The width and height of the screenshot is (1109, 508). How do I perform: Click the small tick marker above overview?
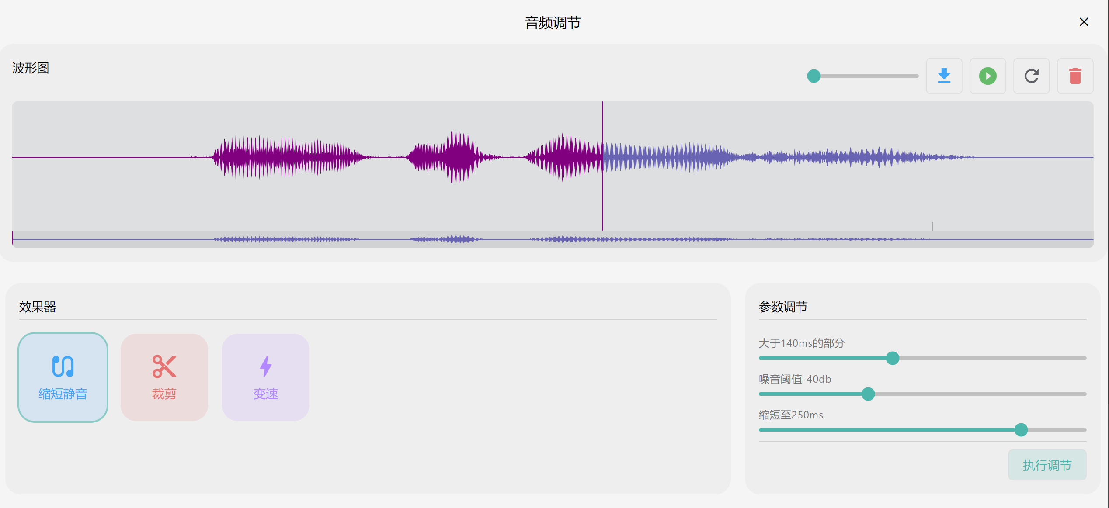click(x=933, y=226)
